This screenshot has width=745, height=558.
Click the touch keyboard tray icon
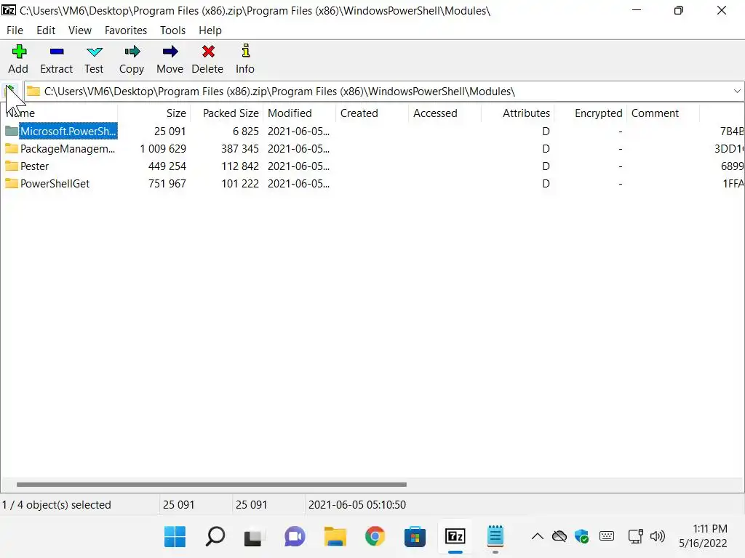point(607,537)
